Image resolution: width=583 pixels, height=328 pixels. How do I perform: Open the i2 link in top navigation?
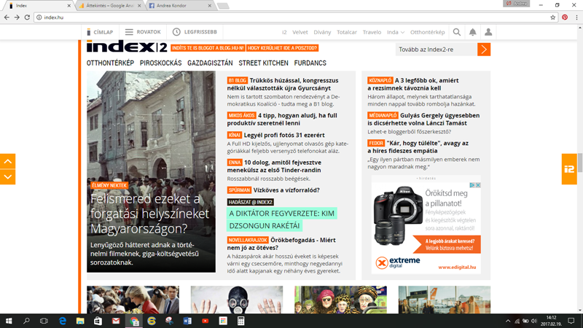[x=284, y=32]
